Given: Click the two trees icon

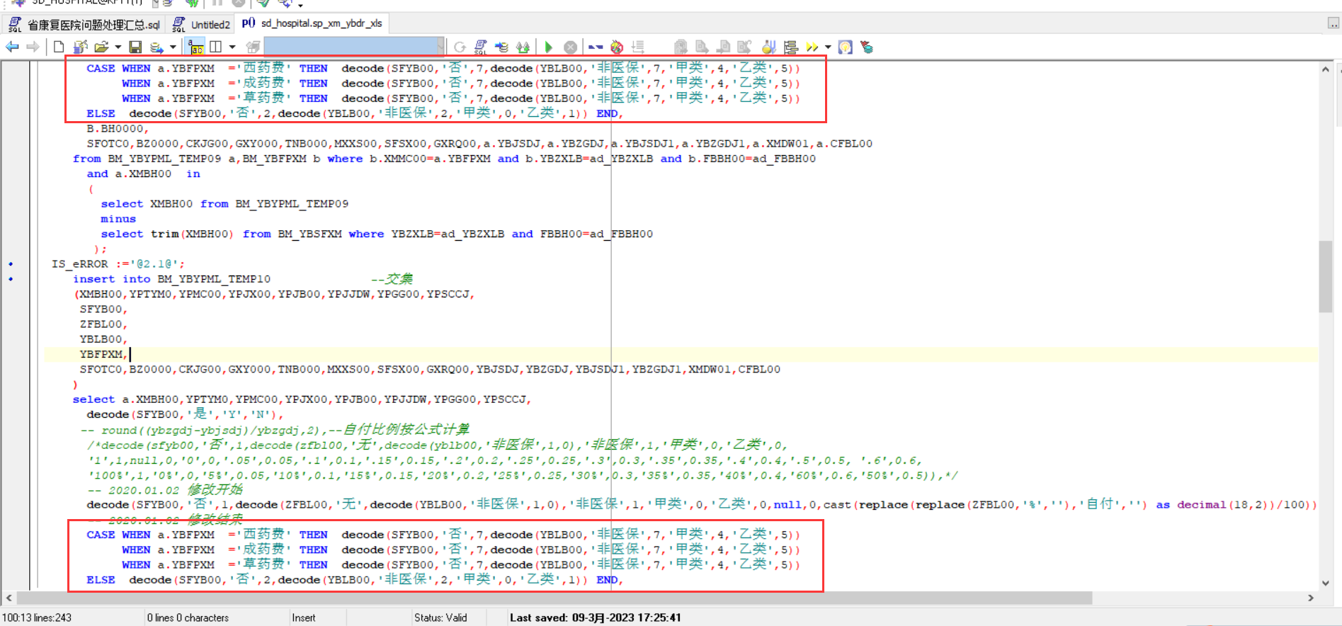Looking at the screenshot, I should click(523, 47).
